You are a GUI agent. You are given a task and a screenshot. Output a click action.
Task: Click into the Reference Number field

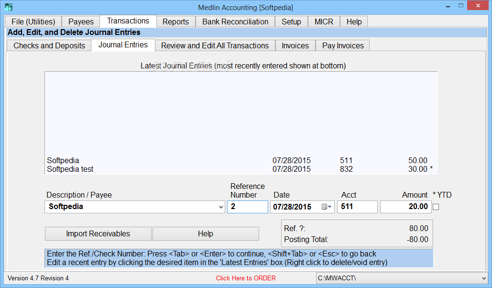pyautogui.click(x=248, y=207)
